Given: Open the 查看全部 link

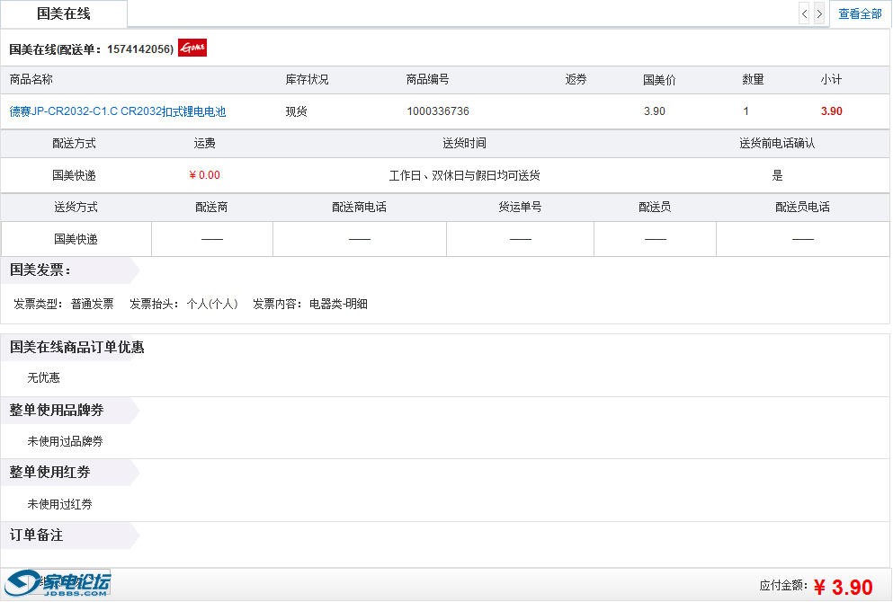Looking at the screenshot, I should [x=860, y=13].
